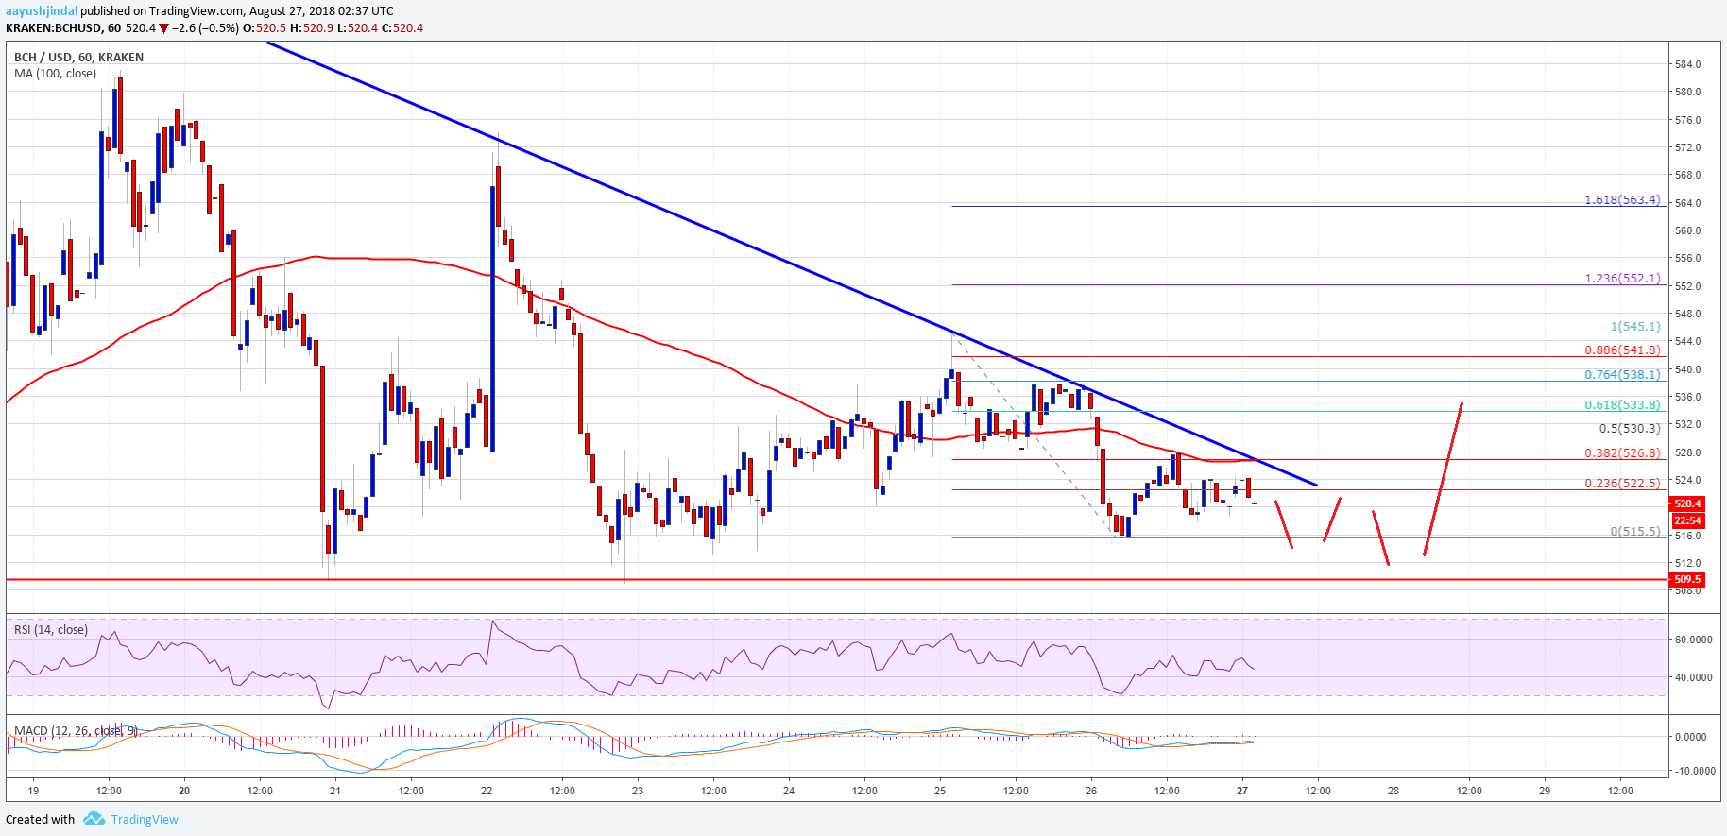Click the 0(515.5) Fibonacci level label
The width and height of the screenshot is (1727, 836).
pyautogui.click(x=1635, y=532)
